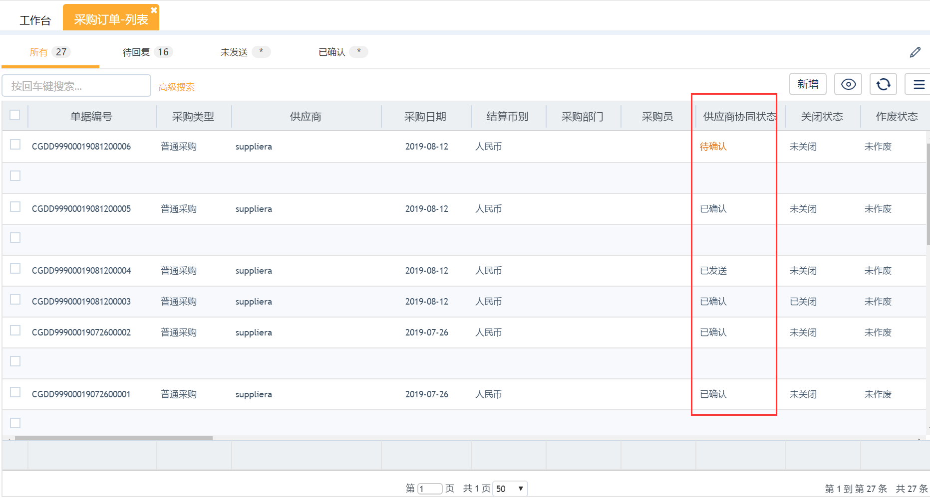Click 2019-07-26 date in order 072600002 row
This screenshot has height=498, width=930.
(x=427, y=332)
